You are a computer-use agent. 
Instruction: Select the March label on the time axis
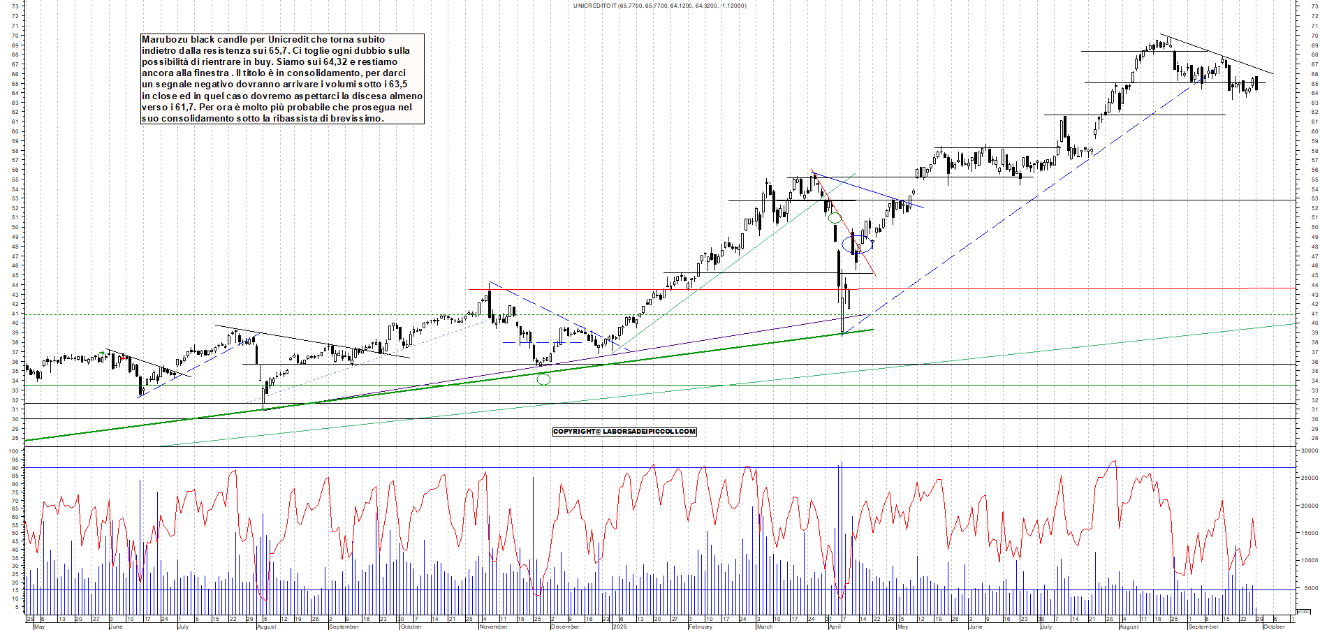point(765,627)
